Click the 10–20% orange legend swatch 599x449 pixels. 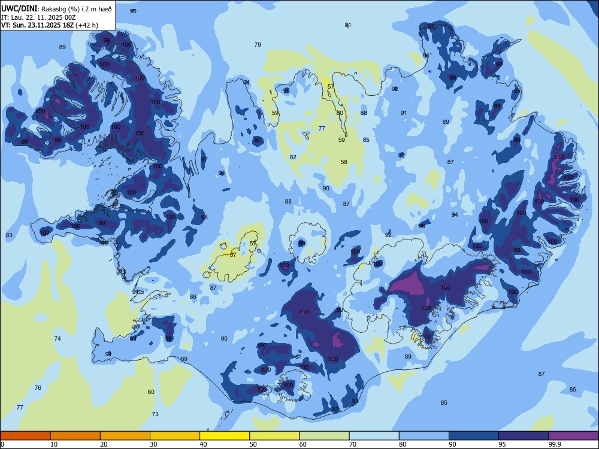75,436
